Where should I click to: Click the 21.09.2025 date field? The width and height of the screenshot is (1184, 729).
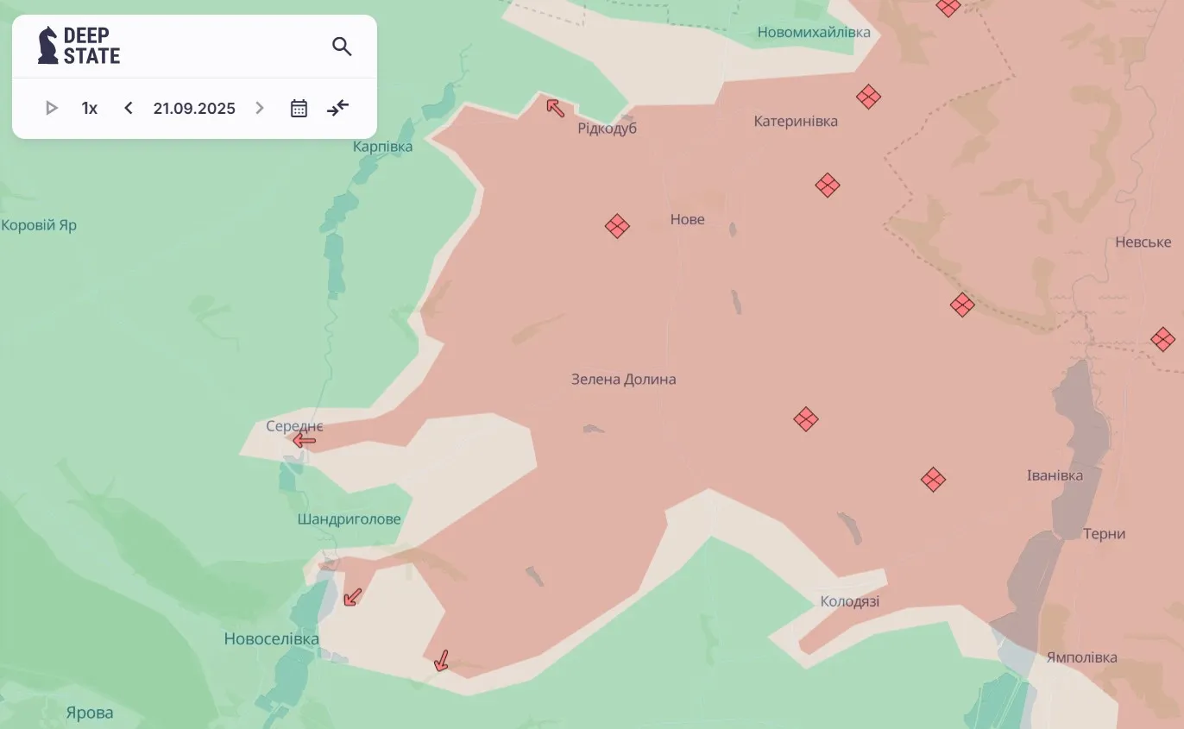pos(194,108)
